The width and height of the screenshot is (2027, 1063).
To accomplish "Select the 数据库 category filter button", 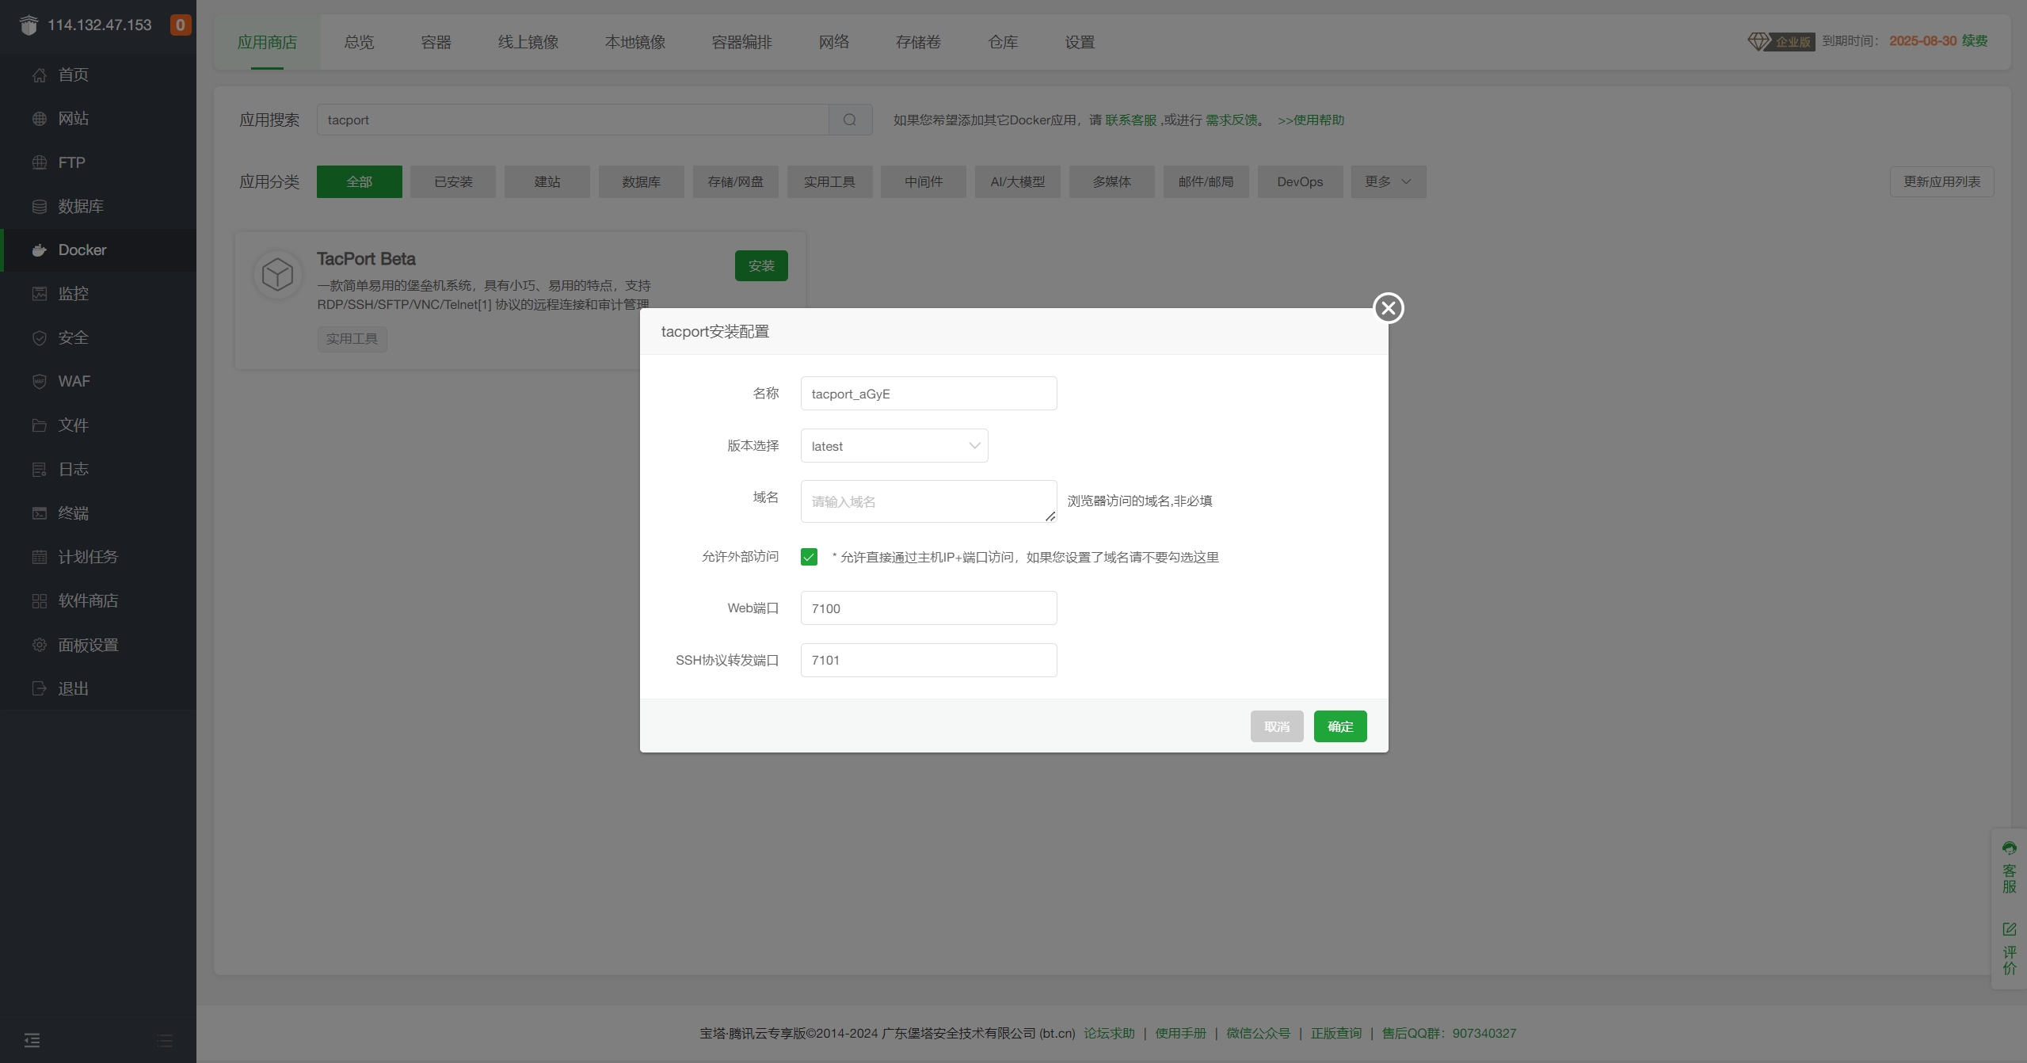I will pos(642,181).
